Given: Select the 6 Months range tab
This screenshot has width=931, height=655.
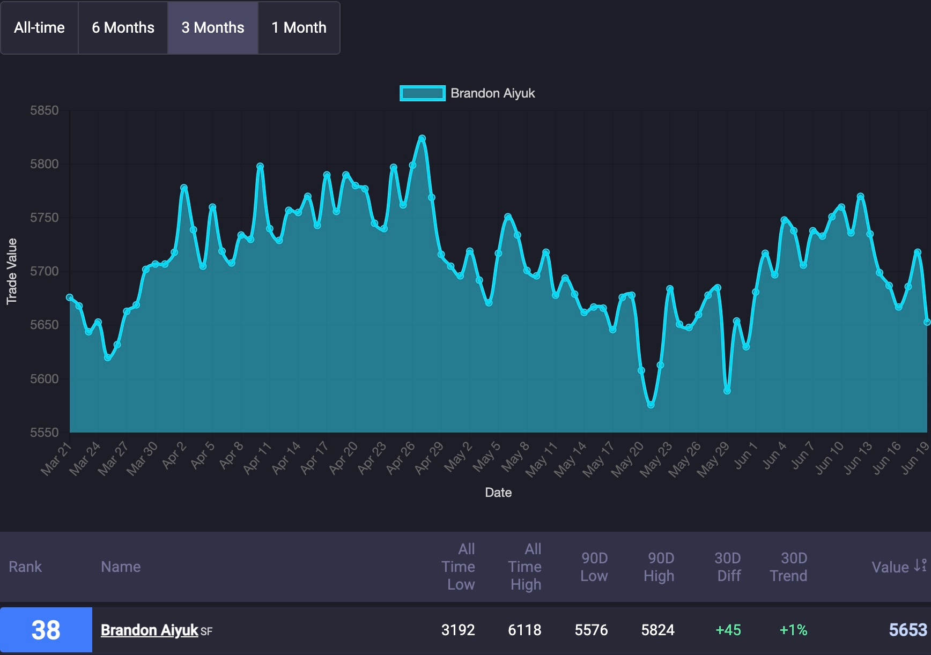Looking at the screenshot, I should pyautogui.click(x=123, y=27).
